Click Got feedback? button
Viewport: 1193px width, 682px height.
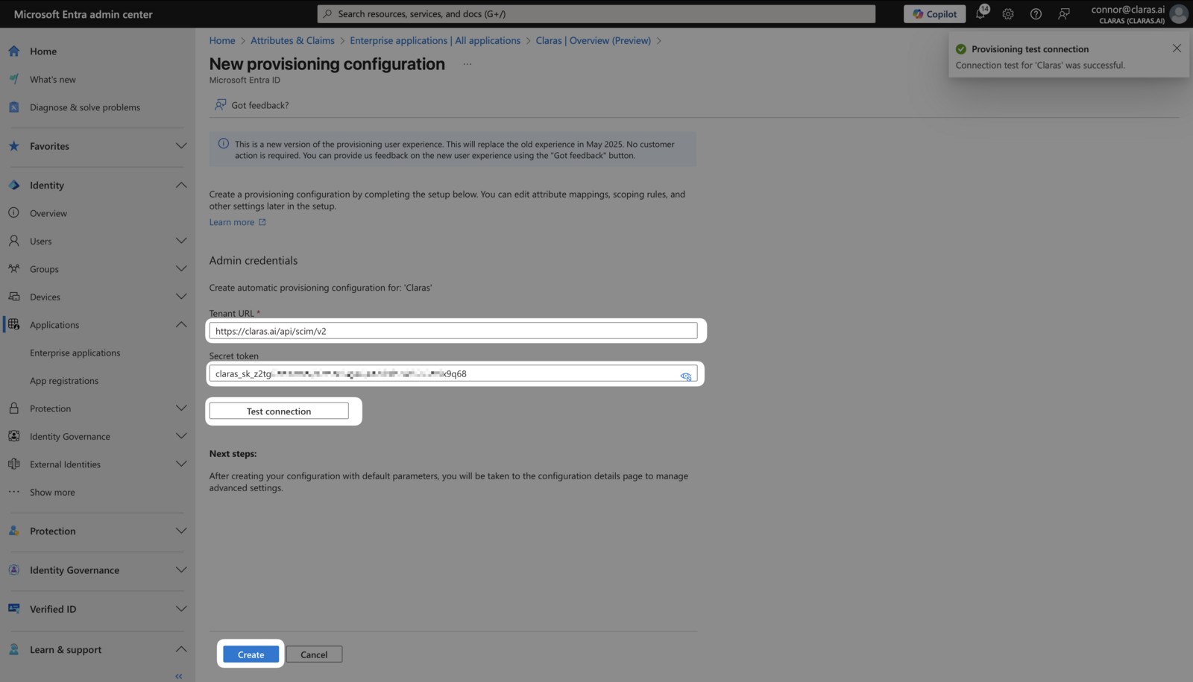(252, 105)
